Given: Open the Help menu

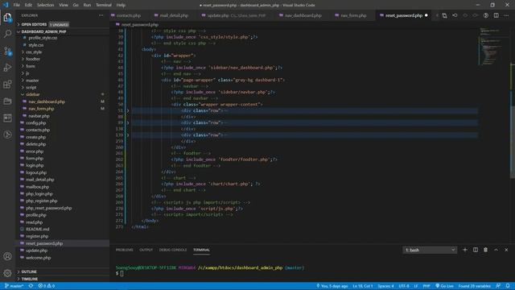Looking at the screenshot, I should click(121, 5).
